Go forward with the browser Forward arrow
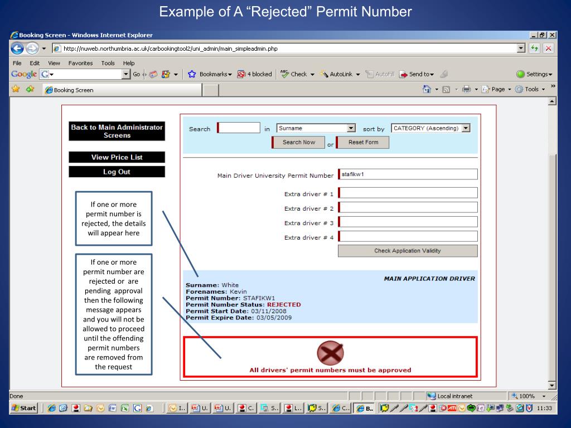This screenshot has height=428, width=571. click(32, 48)
